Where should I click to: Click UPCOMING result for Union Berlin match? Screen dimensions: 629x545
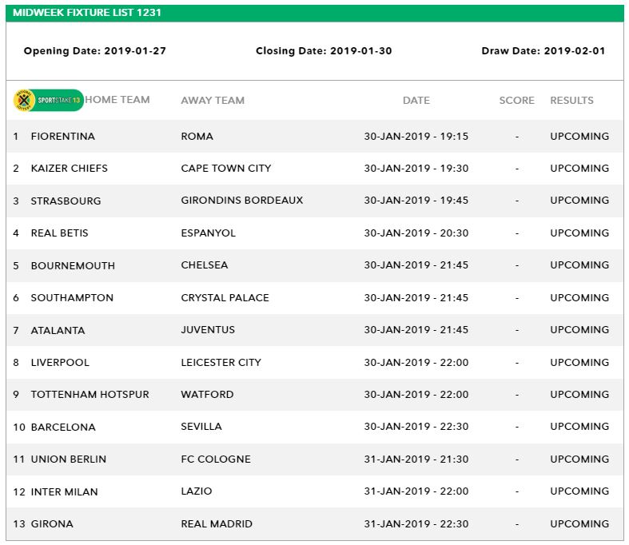coord(579,459)
